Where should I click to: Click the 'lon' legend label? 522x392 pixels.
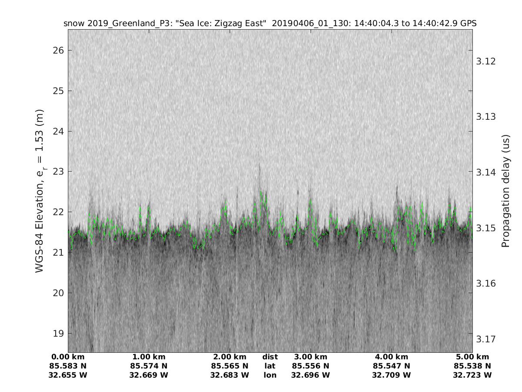[270, 375]
